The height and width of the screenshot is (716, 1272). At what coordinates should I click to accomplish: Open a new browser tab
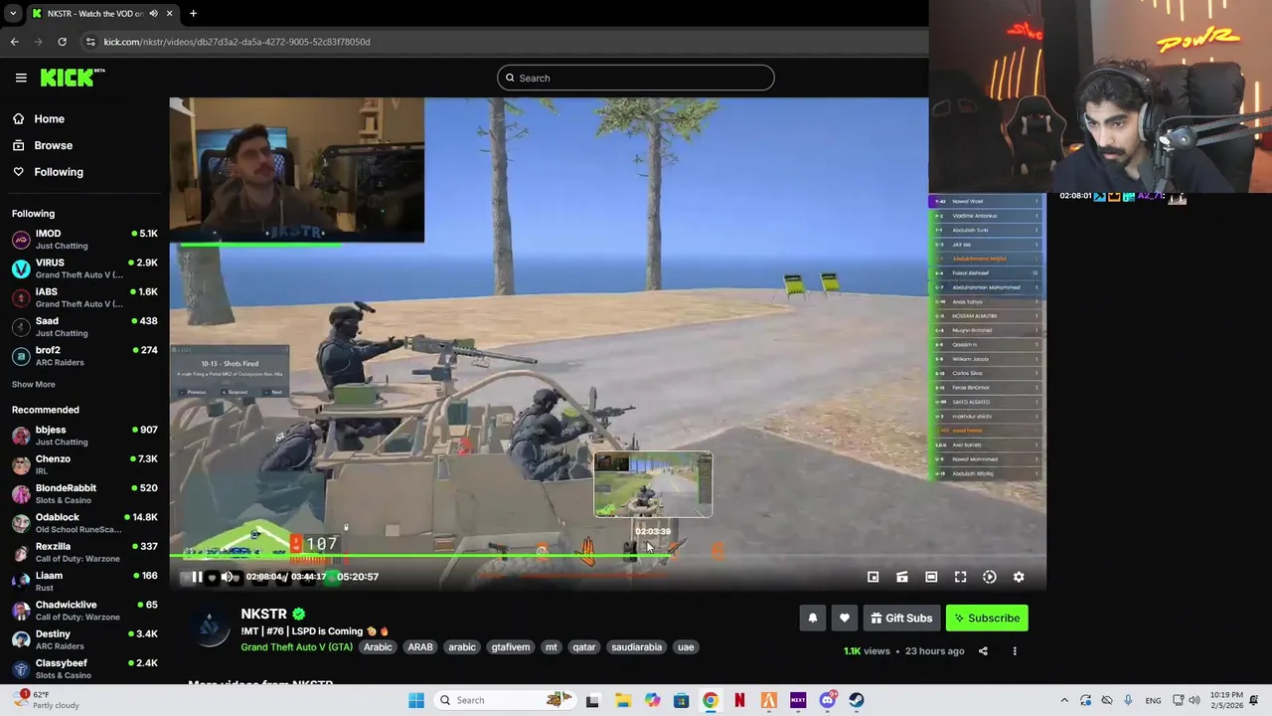tap(193, 14)
